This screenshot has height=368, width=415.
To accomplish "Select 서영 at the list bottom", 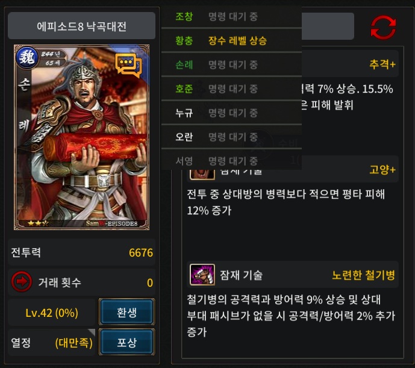I will [x=231, y=160].
